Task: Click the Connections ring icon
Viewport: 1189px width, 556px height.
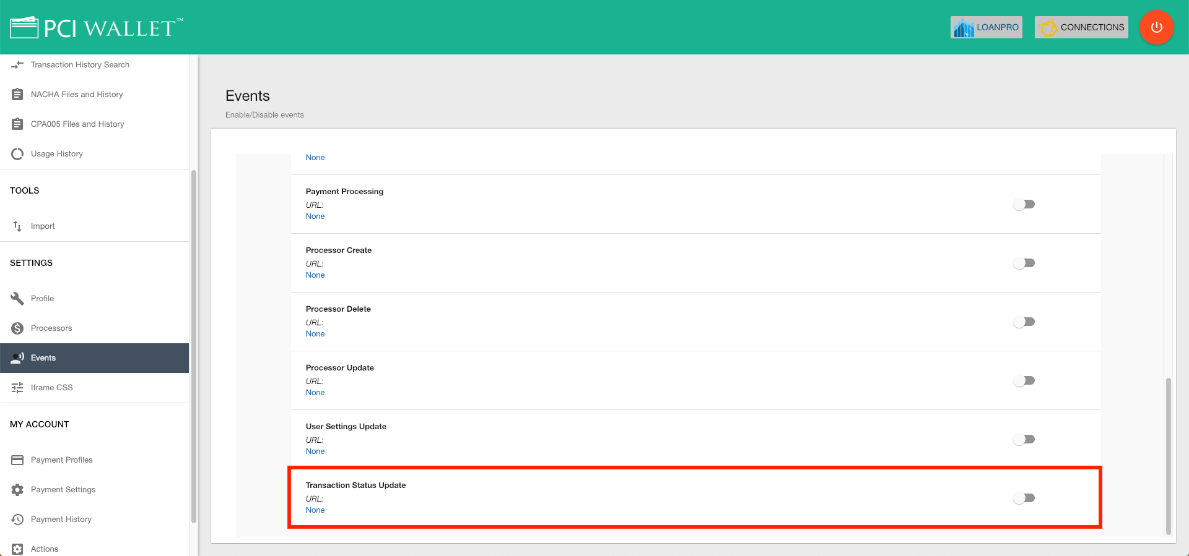Action: pos(1048,28)
